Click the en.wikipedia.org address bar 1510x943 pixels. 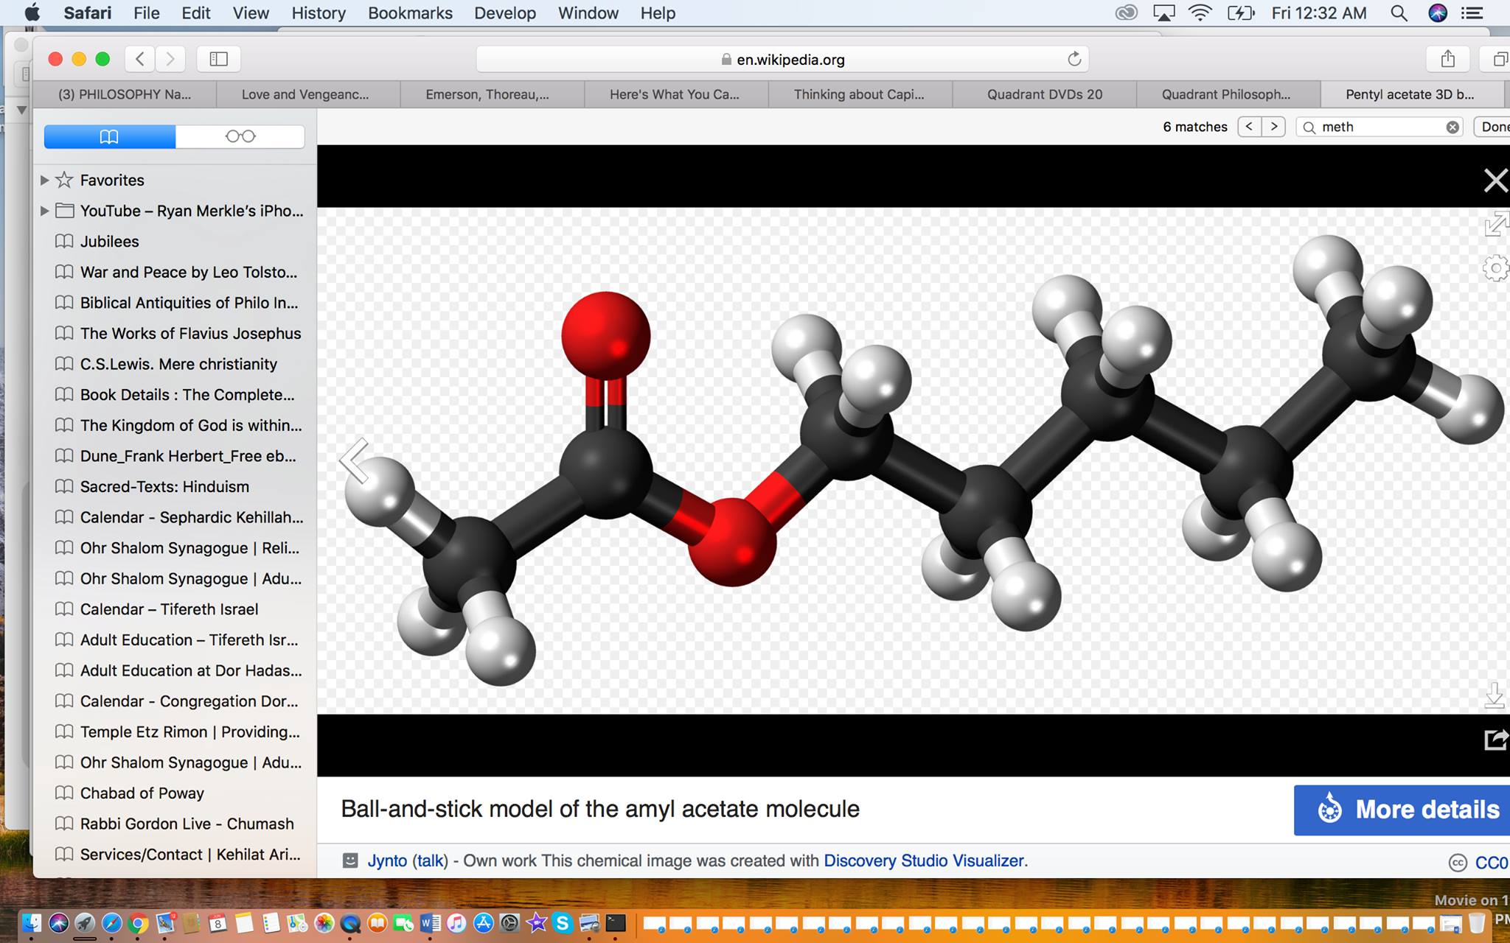coord(783,59)
